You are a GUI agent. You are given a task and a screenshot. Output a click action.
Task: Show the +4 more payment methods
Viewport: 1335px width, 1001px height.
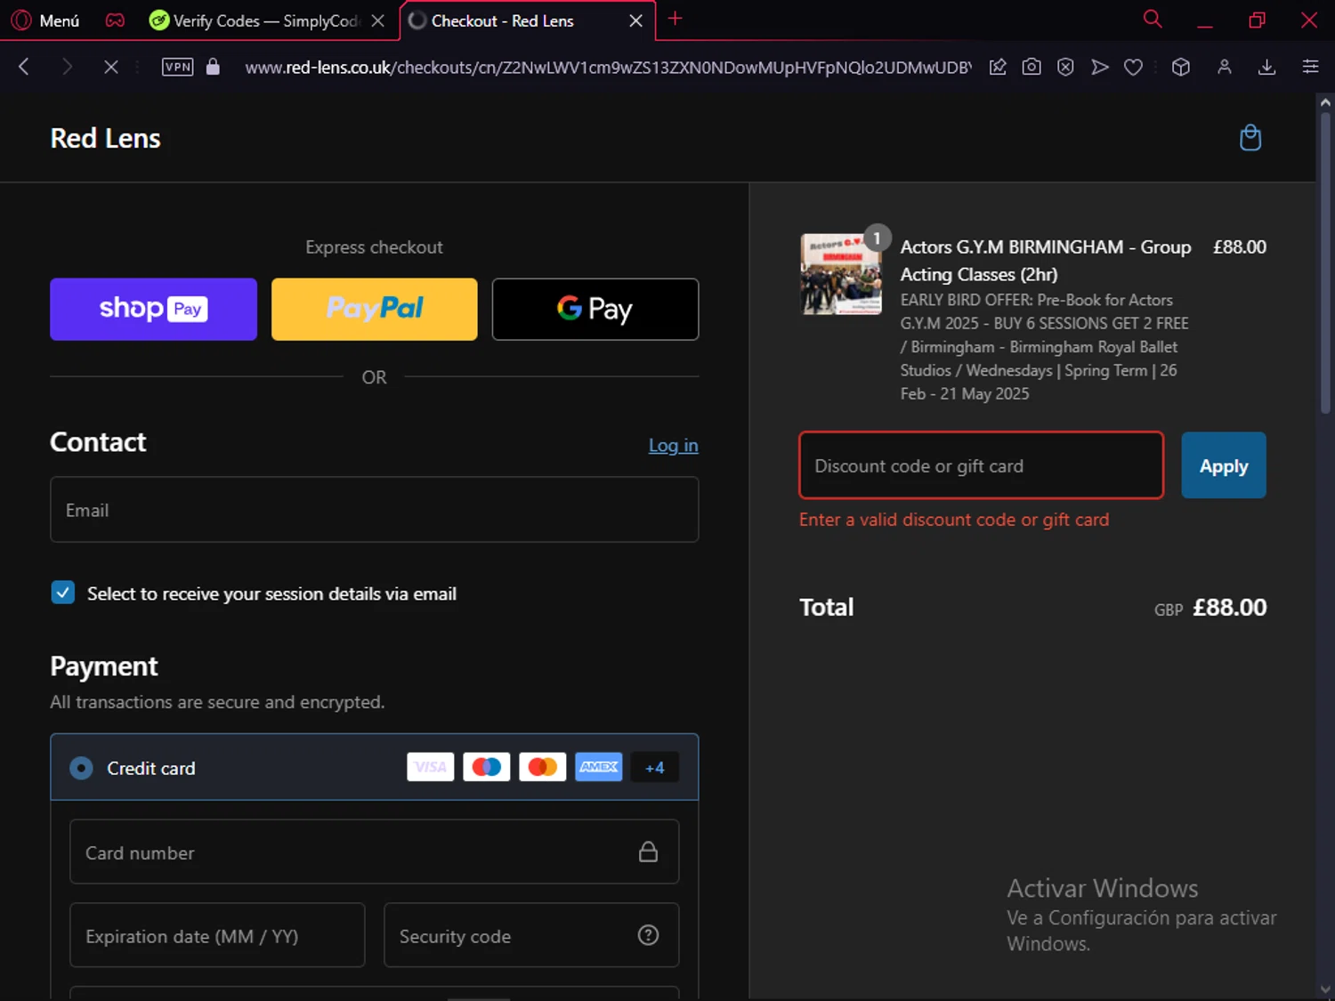[655, 767]
